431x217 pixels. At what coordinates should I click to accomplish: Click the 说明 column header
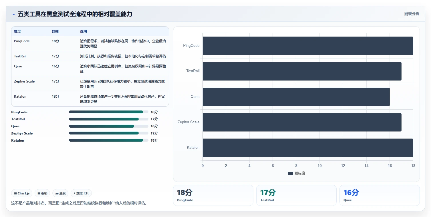pos(84,31)
